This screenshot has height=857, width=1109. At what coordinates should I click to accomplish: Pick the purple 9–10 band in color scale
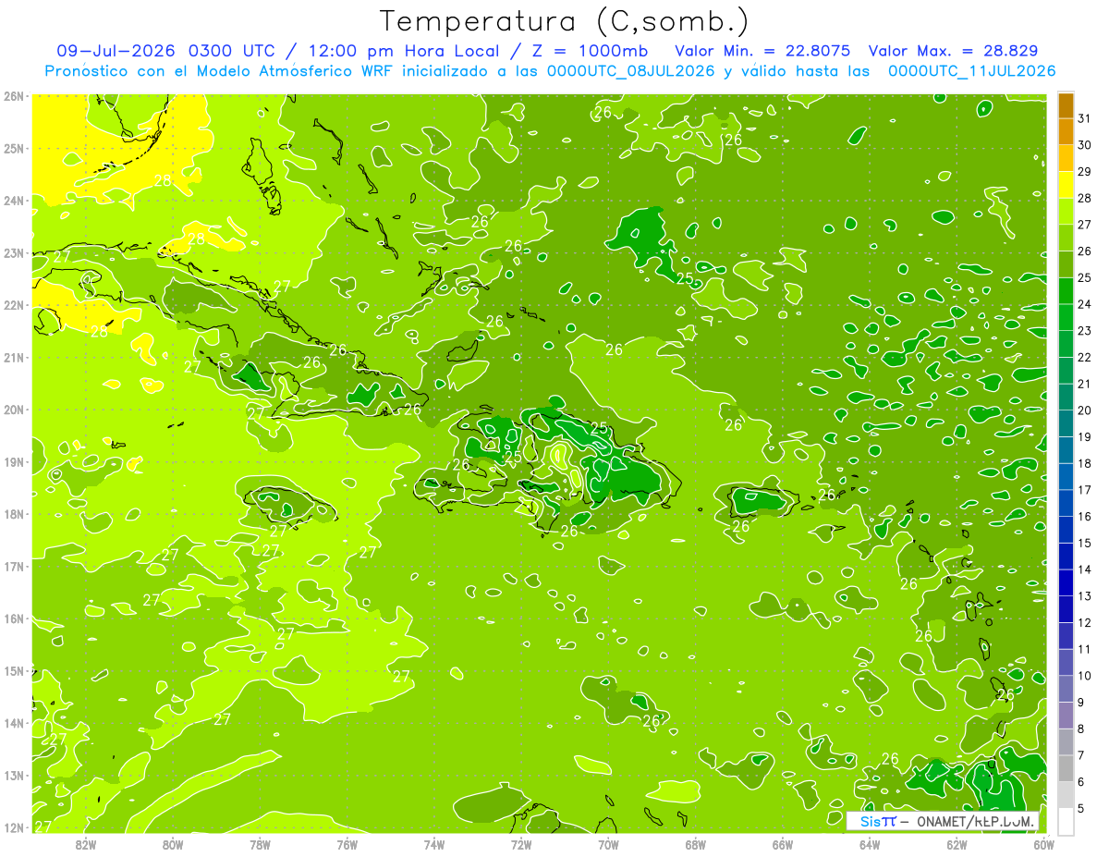[1066, 689]
